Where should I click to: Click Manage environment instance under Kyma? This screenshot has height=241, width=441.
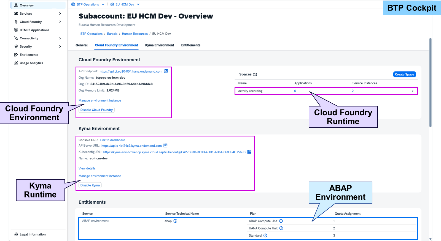[100, 176]
